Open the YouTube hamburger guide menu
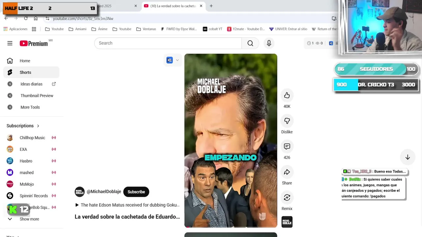This screenshot has height=237, width=422. click(10, 43)
